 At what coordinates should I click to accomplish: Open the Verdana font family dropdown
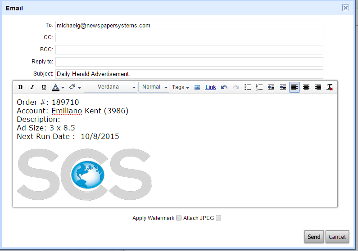(110, 87)
